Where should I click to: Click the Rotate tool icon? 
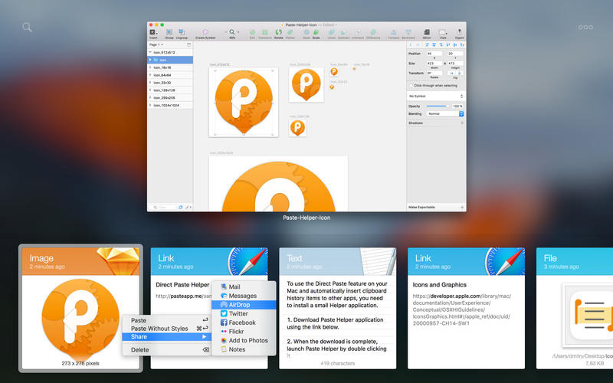279,33
